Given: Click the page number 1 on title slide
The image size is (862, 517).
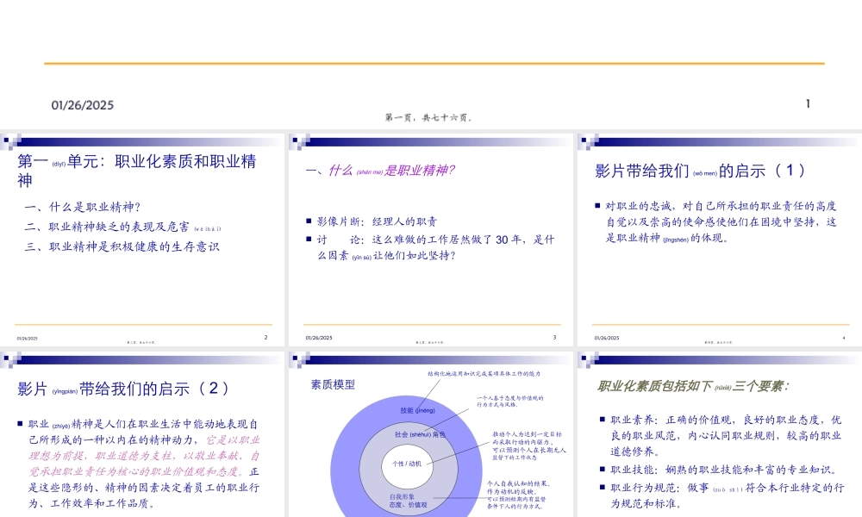Looking at the screenshot, I should click(x=806, y=103).
